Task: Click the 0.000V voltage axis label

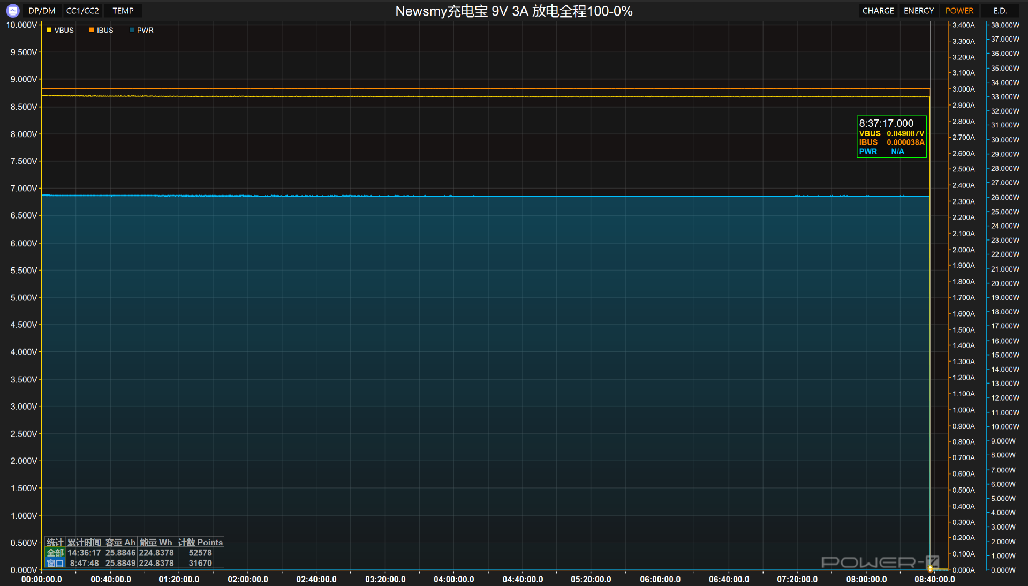Action: (24, 570)
